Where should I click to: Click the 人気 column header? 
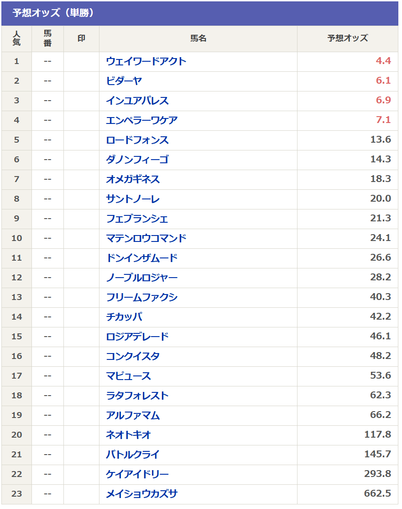16,38
